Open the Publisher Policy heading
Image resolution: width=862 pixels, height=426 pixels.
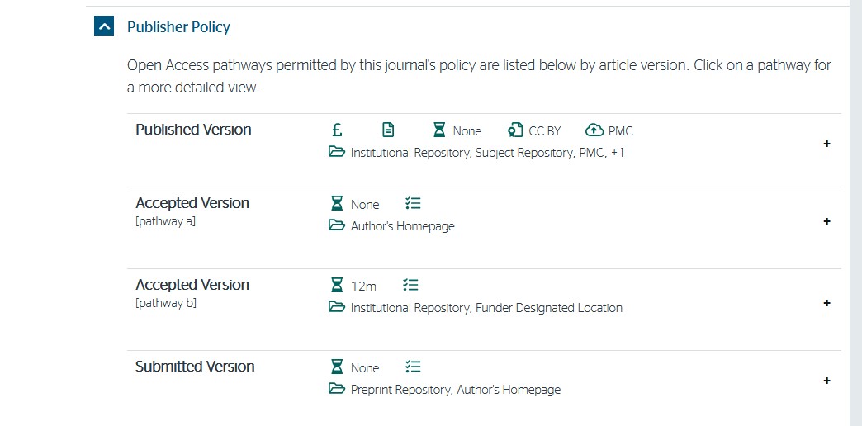178,27
